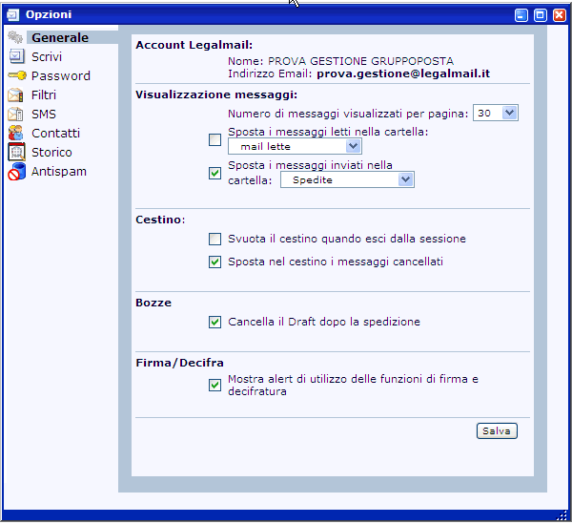Click the Generale gears icon
The width and height of the screenshot is (572, 524).
tap(15, 38)
